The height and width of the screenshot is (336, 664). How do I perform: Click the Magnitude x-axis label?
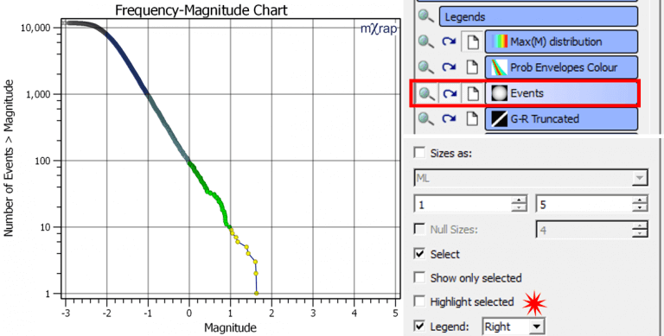pos(230,327)
